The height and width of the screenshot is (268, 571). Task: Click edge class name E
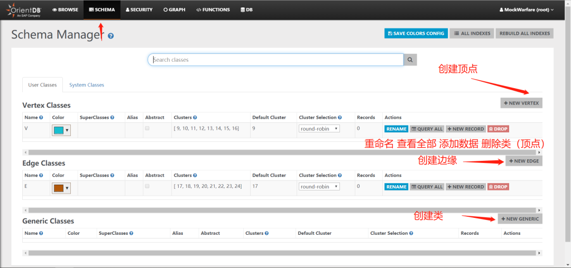(26, 186)
